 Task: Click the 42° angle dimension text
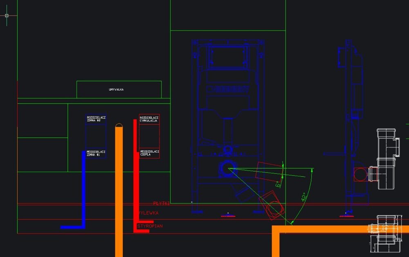click(x=303, y=197)
